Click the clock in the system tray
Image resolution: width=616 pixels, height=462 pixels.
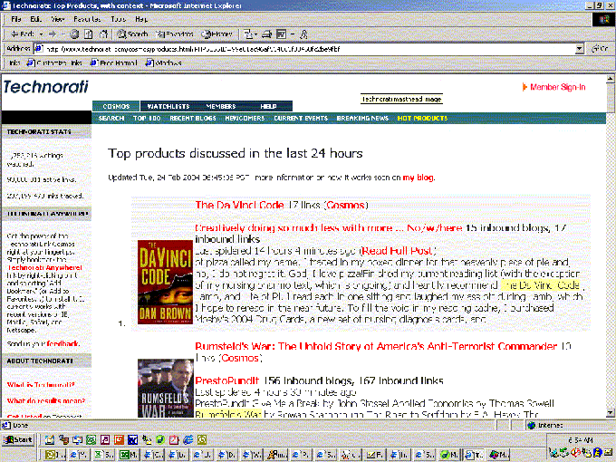click(581, 440)
